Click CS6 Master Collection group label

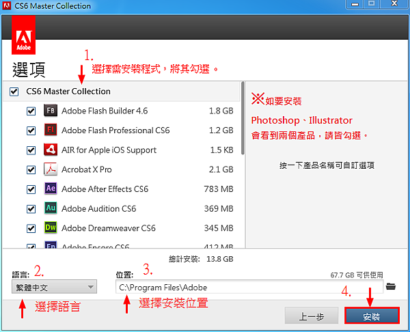(x=68, y=92)
